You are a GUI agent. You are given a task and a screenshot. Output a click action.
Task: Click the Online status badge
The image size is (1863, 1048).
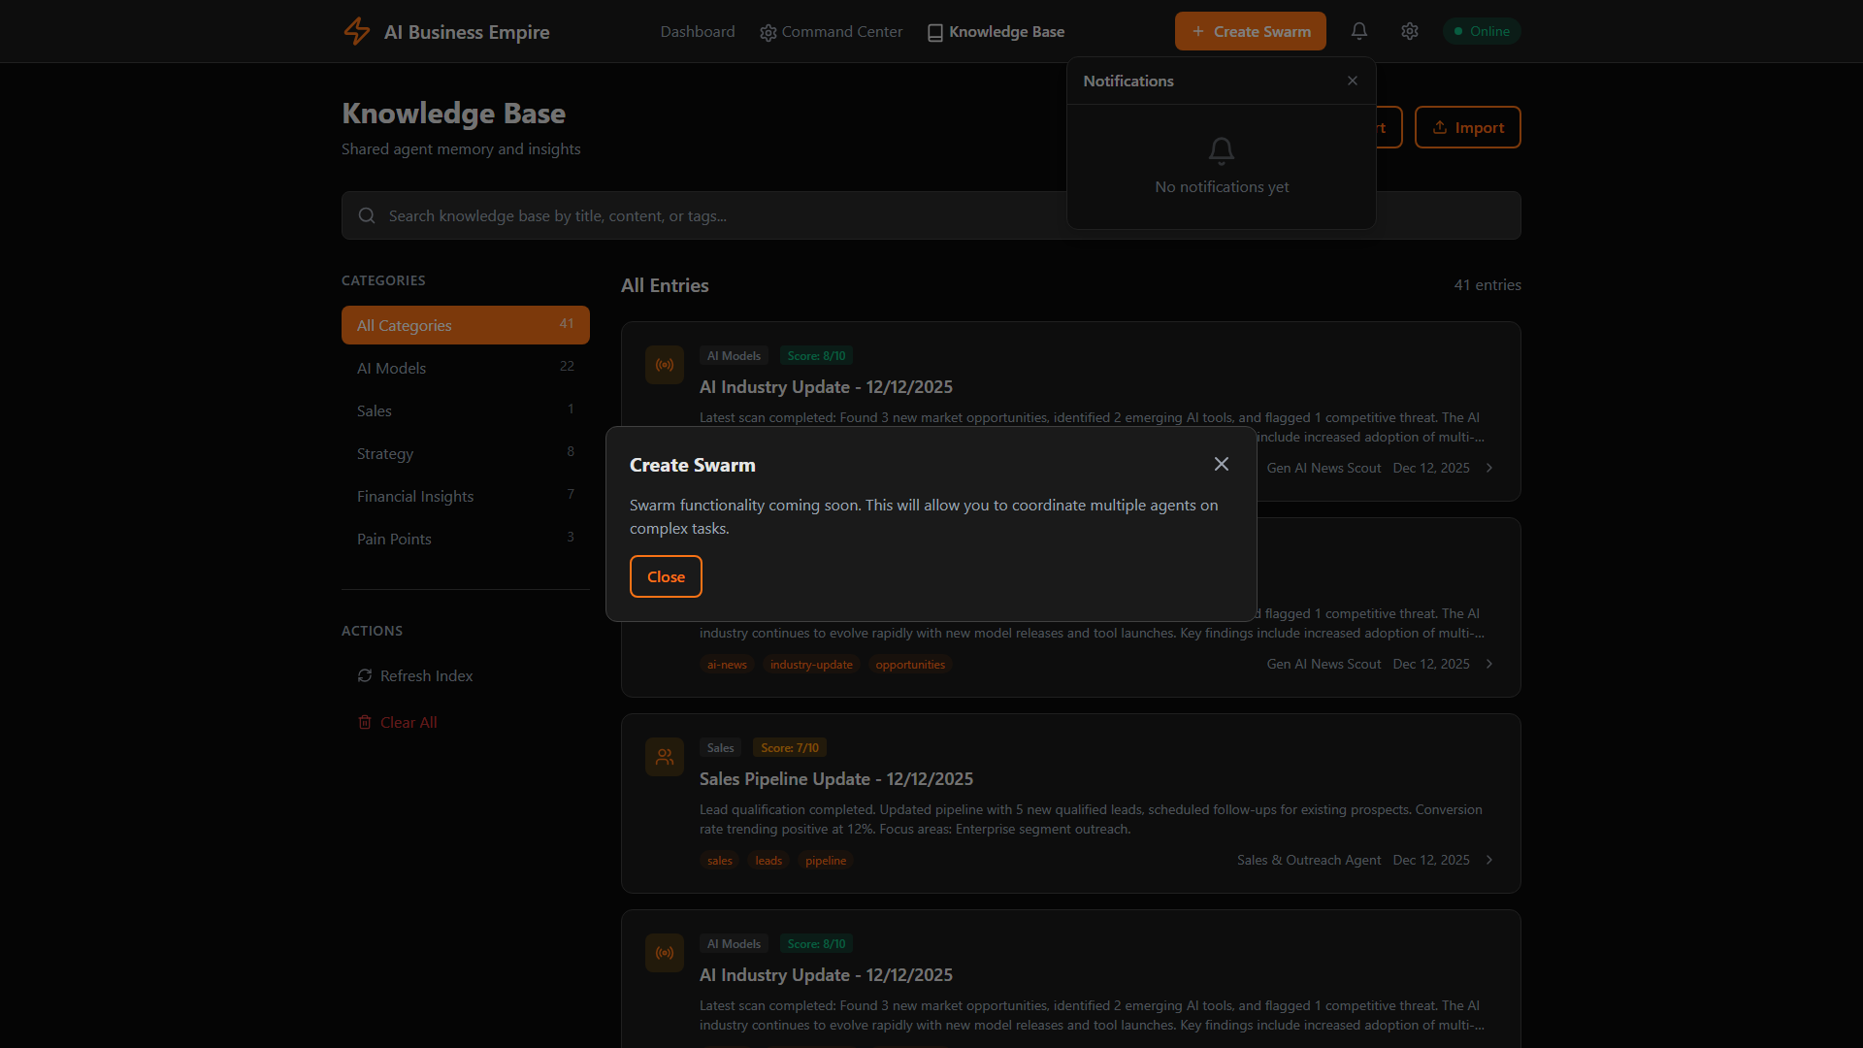(x=1482, y=31)
